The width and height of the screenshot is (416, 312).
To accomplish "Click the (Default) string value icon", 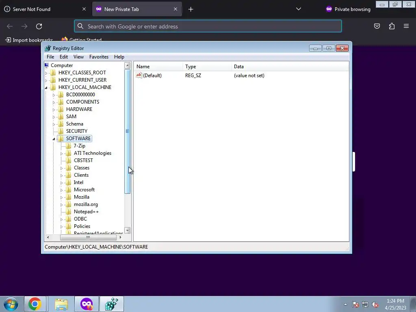I will pos(139,75).
